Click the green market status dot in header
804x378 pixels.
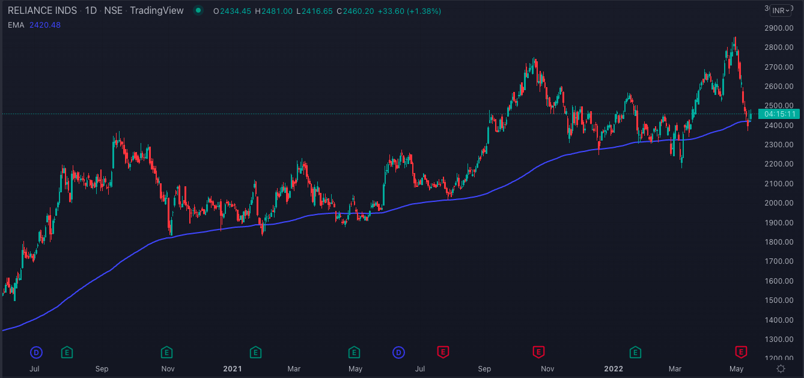click(x=198, y=10)
